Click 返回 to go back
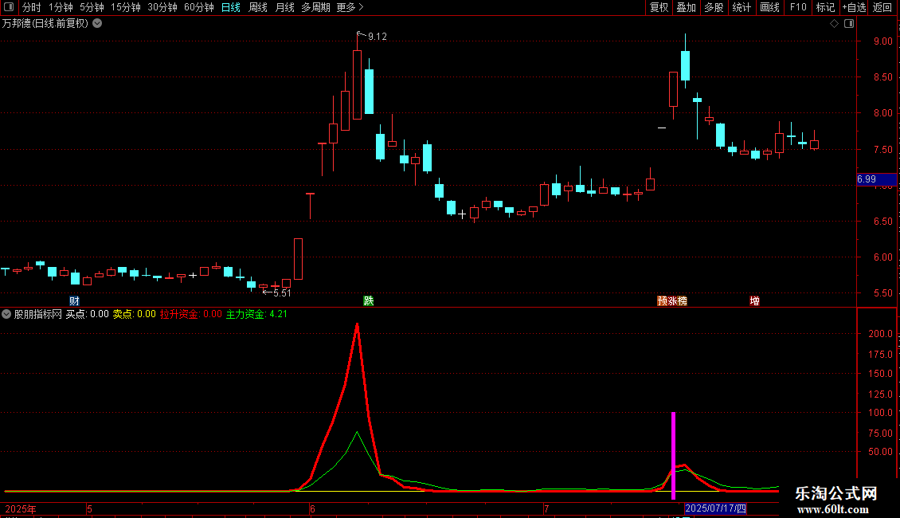Screen dimensions: 900x518 click(882, 7)
